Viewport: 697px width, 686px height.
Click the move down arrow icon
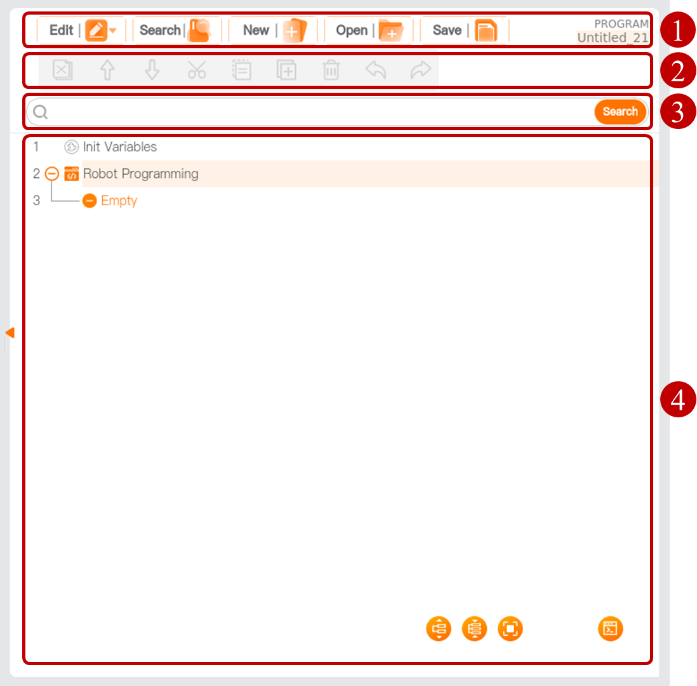[152, 71]
